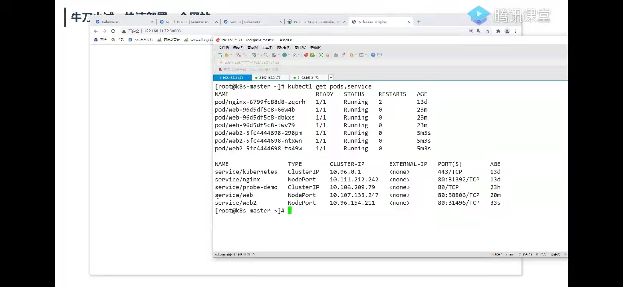623x287 pixels.
Task: Expand the font dropdown arrow in Xshell
Action: [x=299, y=55]
